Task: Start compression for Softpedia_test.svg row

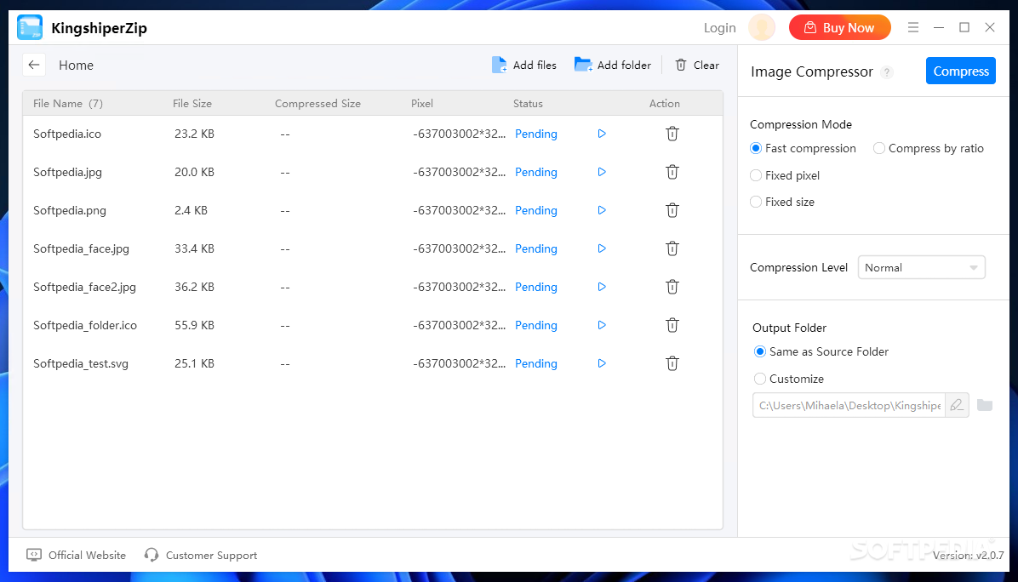Action: pyautogui.click(x=602, y=363)
